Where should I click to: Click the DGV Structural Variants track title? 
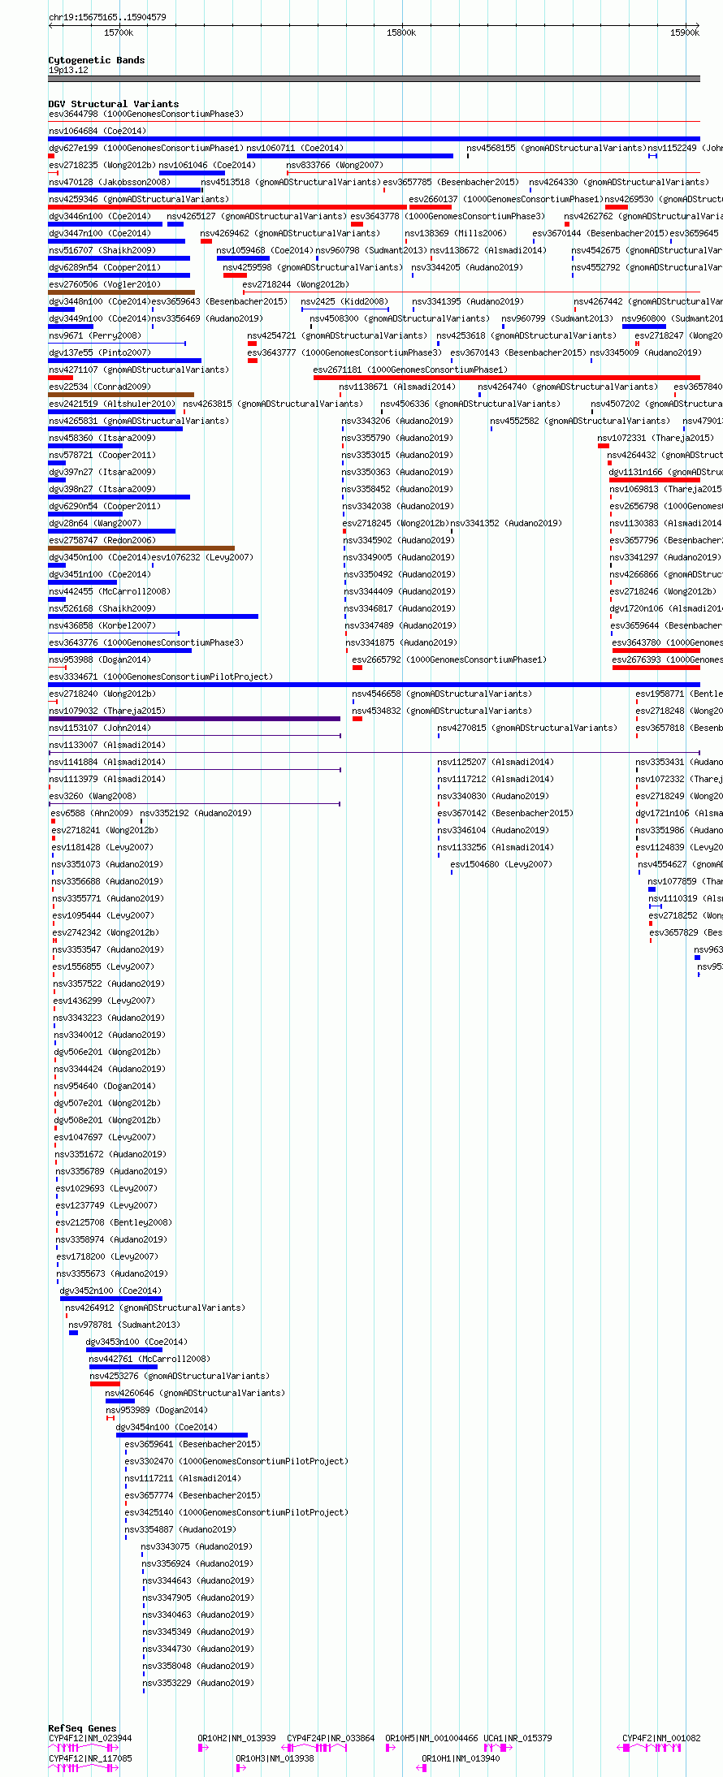[x=114, y=104]
